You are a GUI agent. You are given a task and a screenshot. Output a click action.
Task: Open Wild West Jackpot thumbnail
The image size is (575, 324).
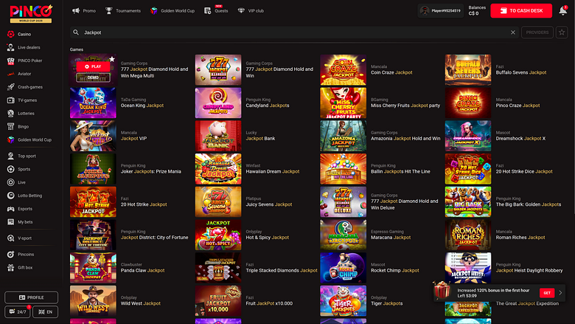point(93,301)
